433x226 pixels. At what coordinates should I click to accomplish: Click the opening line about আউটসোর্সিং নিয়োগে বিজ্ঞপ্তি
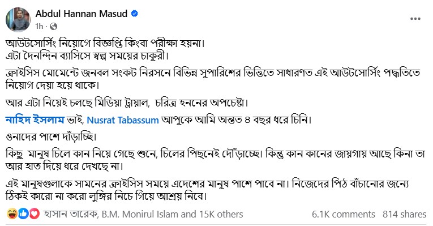[105, 44]
